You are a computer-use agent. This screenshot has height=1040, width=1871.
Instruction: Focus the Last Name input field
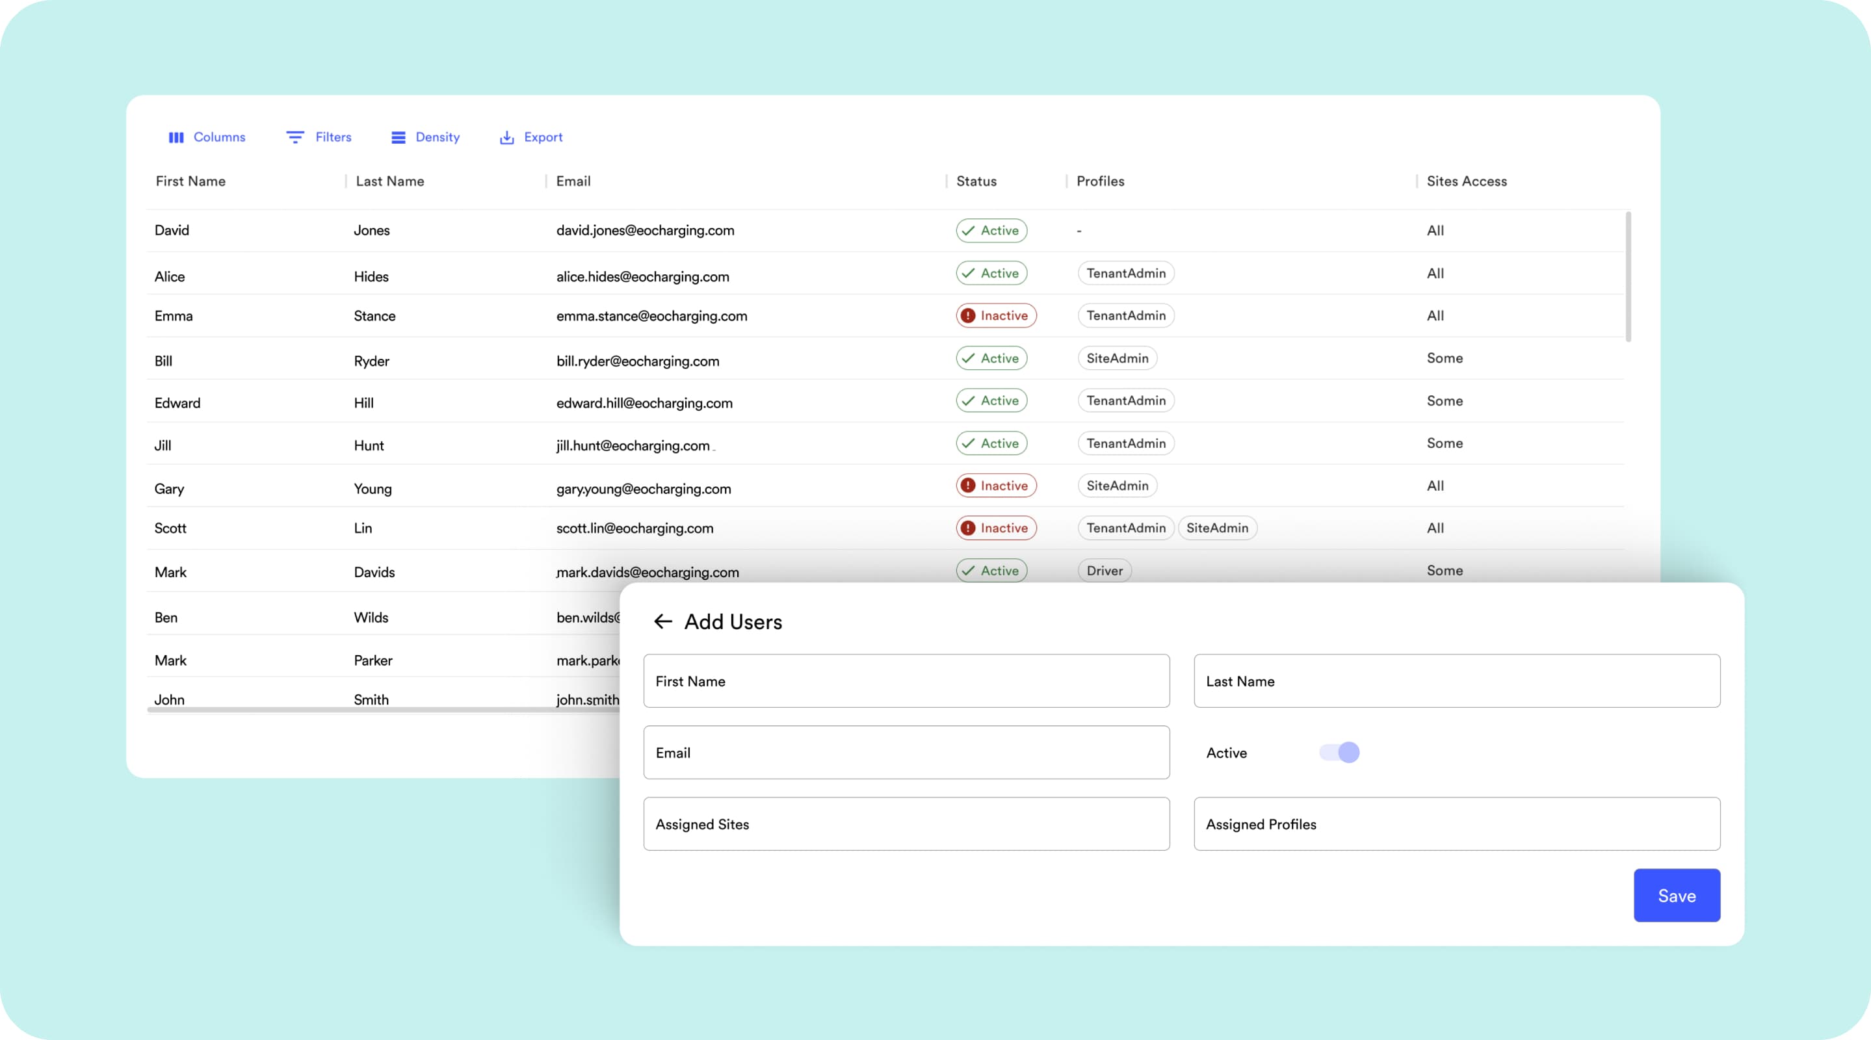point(1457,681)
